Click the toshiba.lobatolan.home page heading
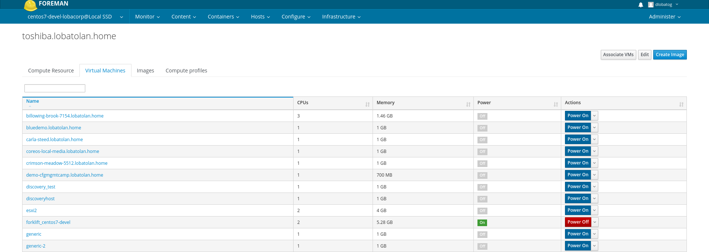The width and height of the screenshot is (709, 252). click(x=69, y=36)
